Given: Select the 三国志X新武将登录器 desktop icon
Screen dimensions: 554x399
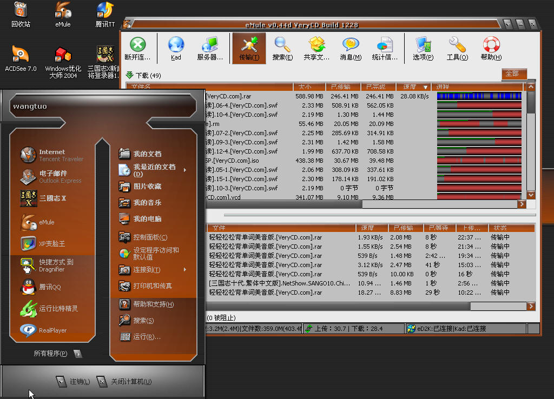Looking at the screenshot, I should (104, 63).
